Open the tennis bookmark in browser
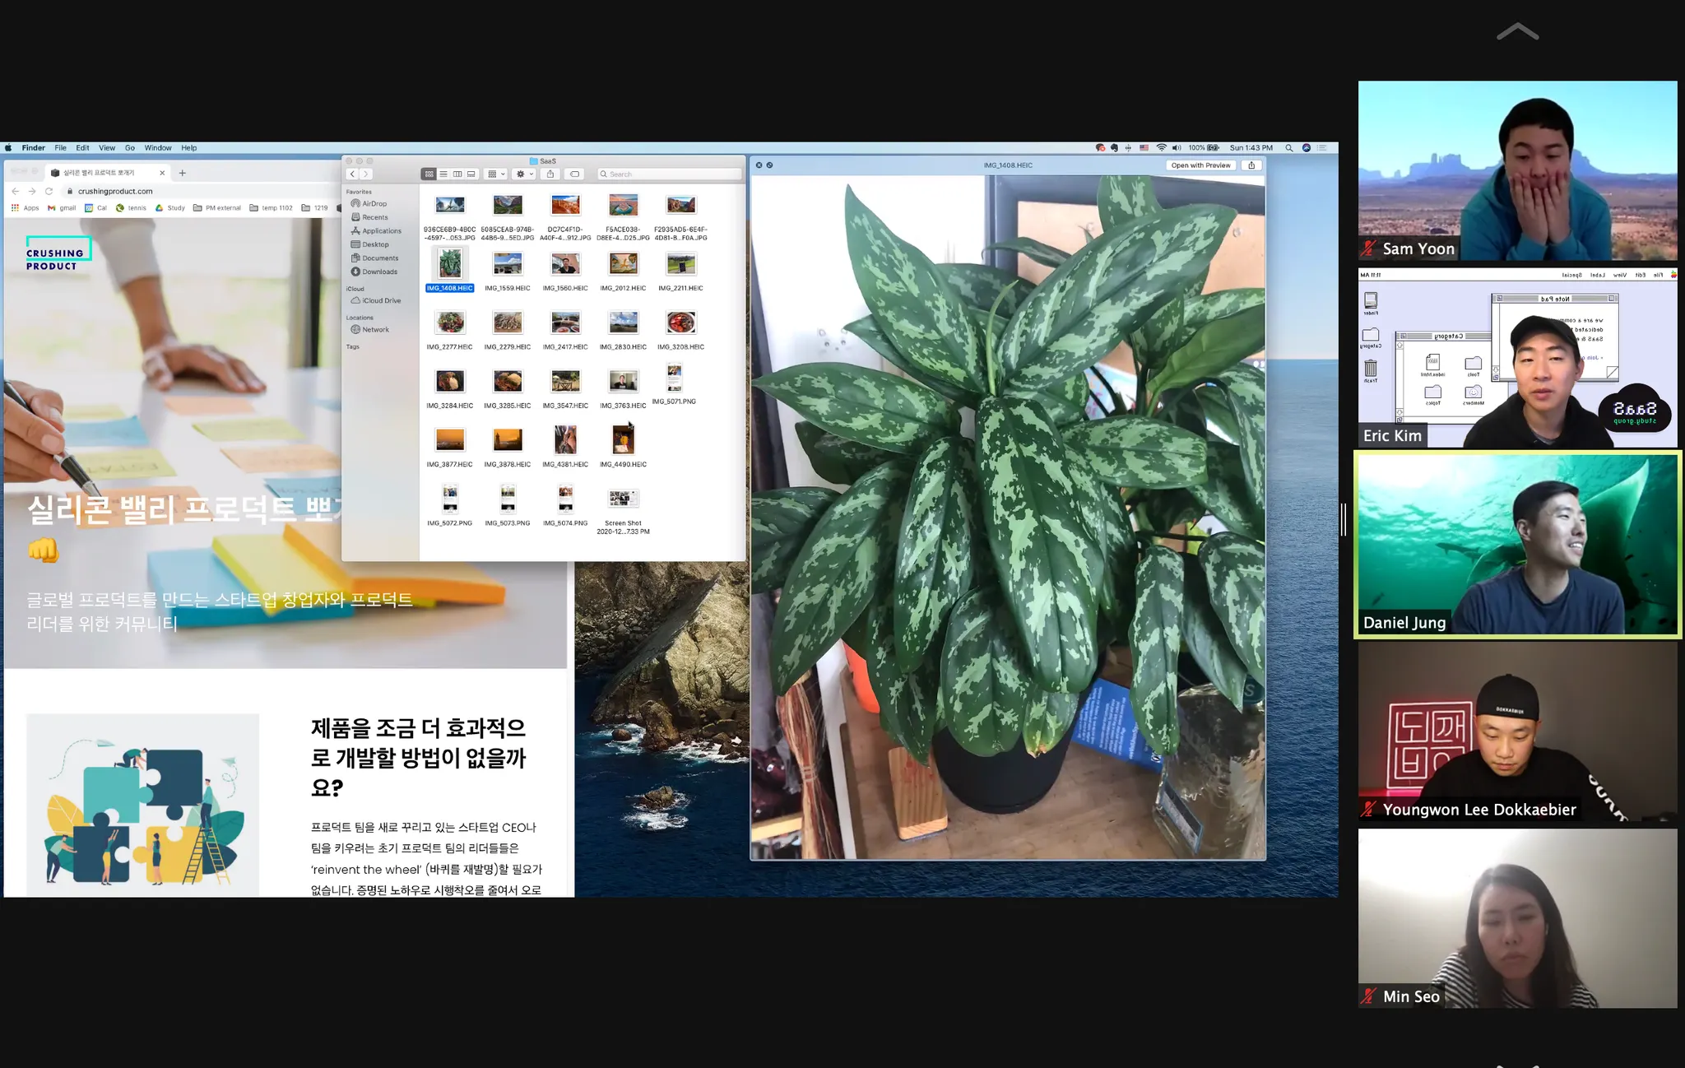 point(132,208)
